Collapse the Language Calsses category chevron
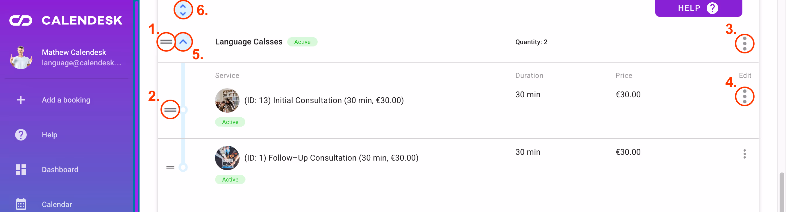Screen dimensions: 786x212 click(183, 42)
